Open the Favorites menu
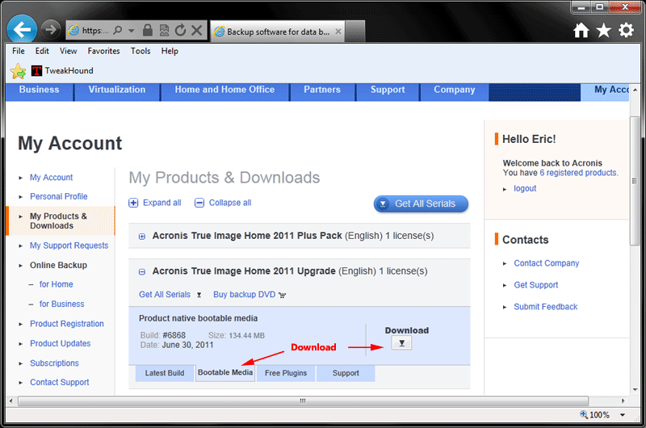This screenshot has width=646, height=428. click(103, 51)
